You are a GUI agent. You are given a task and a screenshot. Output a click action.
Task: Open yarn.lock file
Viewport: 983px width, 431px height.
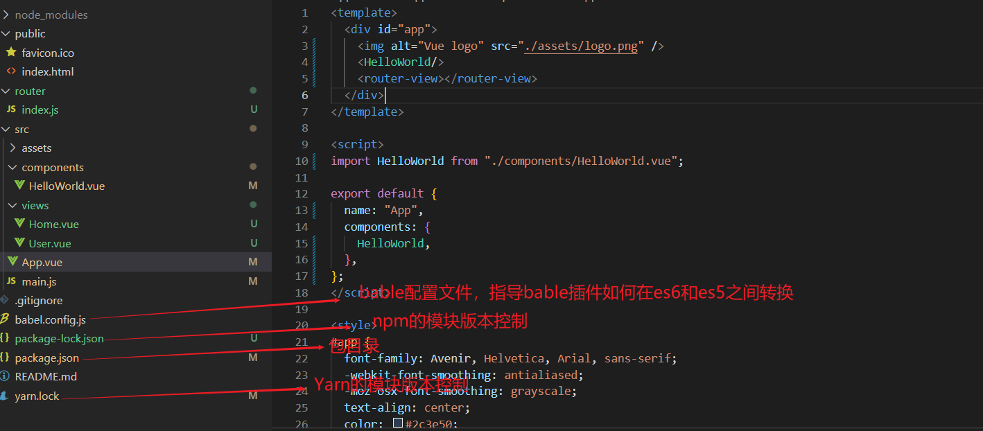pyautogui.click(x=37, y=396)
